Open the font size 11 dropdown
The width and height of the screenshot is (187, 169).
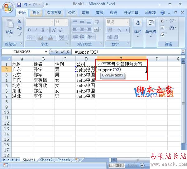coord(66,22)
